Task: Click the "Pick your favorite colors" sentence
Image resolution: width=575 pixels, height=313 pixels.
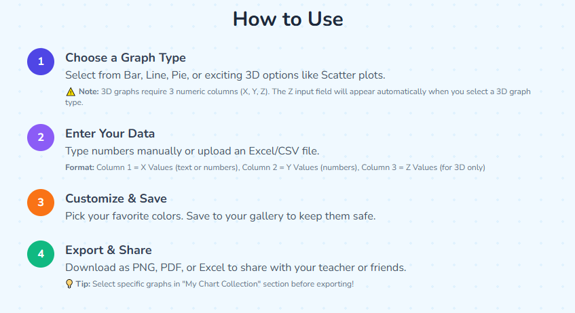Action: click(220, 215)
